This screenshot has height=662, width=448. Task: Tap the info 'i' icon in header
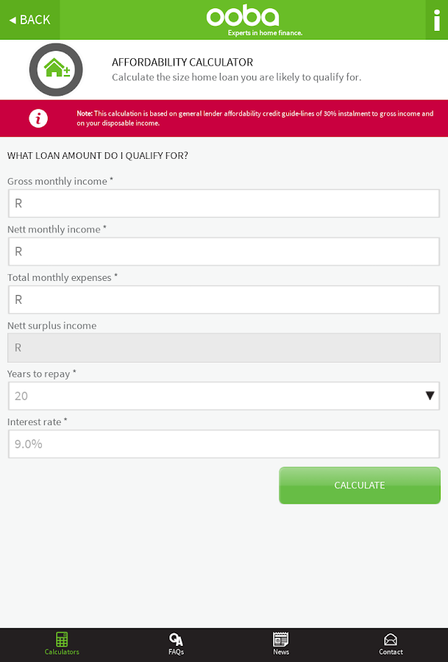click(437, 20)
